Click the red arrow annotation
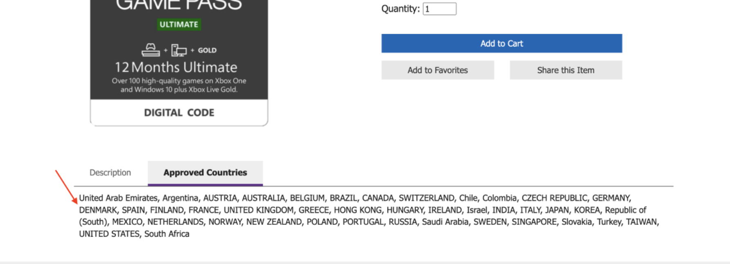Image resolution: width=730 pixels, height=264 pixels. point(66,187)
